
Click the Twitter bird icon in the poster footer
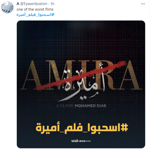82,141
